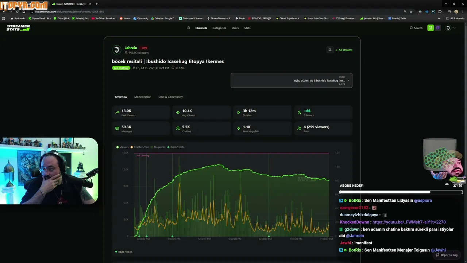Screen dimensions: 467x263
Task: Reload the page with the refresh icon
Action: pos(17,12)
